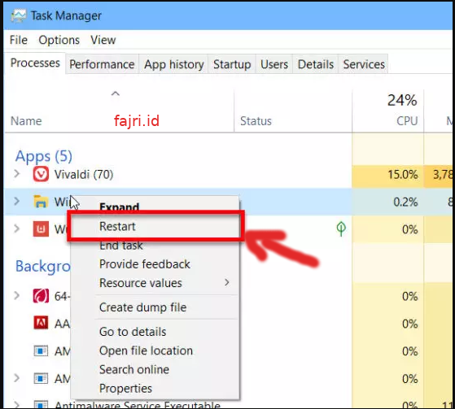The height and width of the screenshot is (409, 455).
Task: Open the Options menu
Action: [59, 40]
